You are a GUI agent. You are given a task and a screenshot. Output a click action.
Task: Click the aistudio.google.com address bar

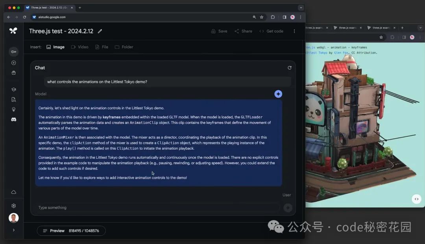141,17
